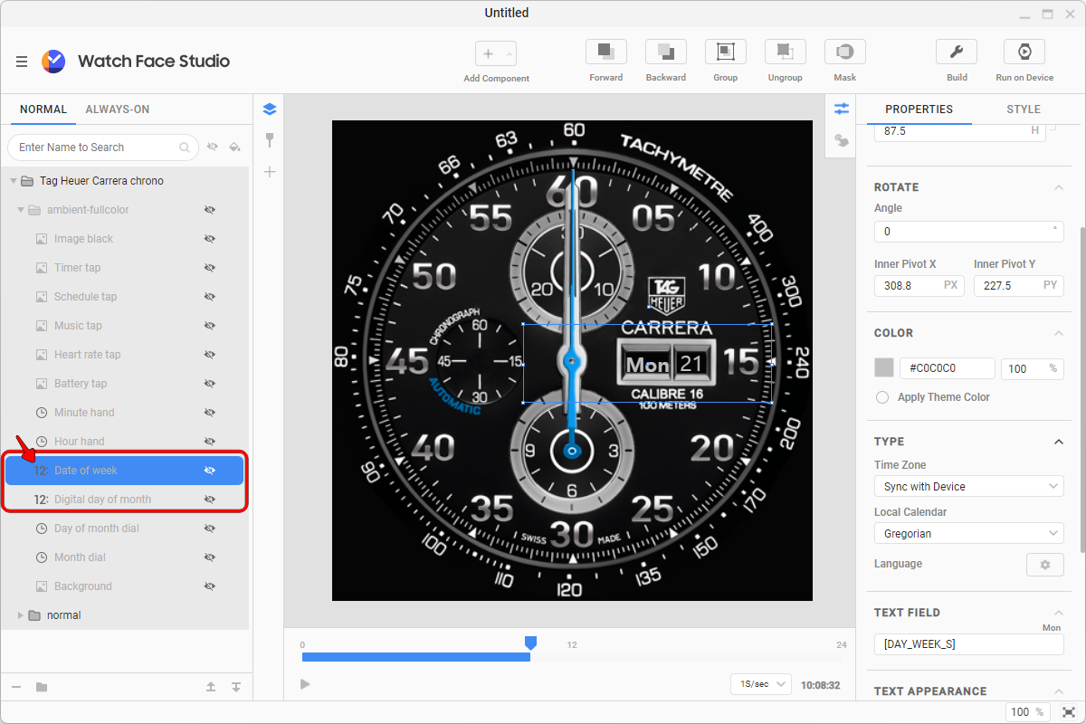Toggle visibility of Date of week layer
1086x724 pixels.
tap(209, 471)
